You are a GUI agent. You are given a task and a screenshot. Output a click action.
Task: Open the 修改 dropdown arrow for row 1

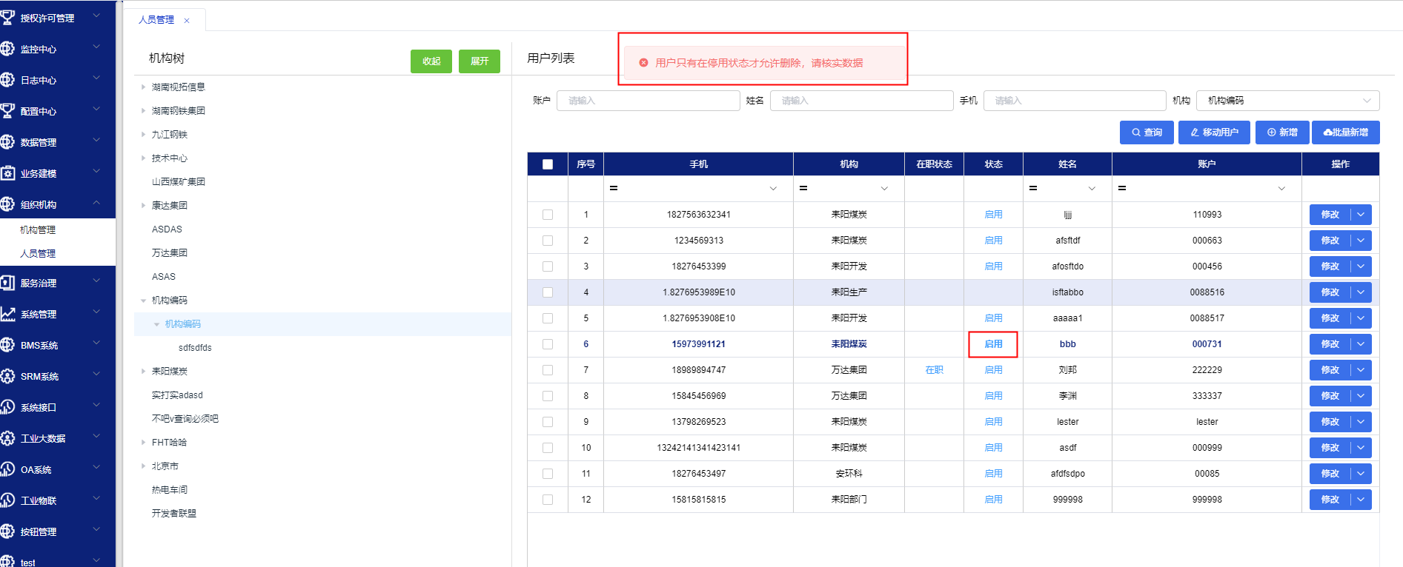(x=1361, y=215)
